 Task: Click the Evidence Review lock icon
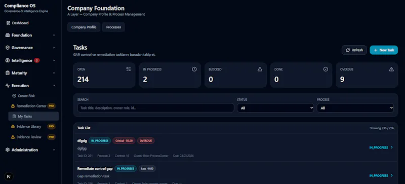click(x=13, y=137)
